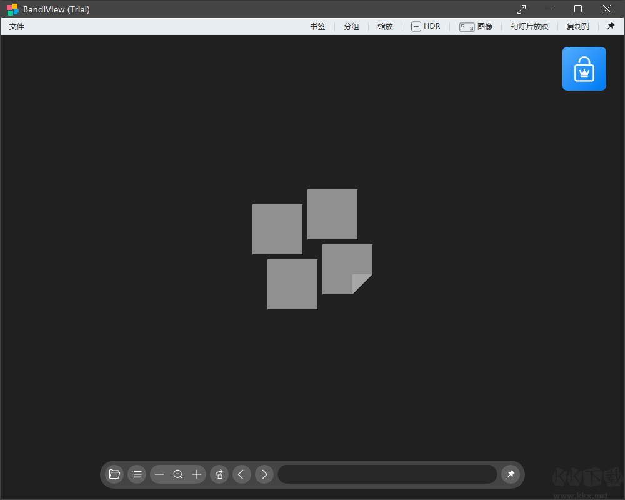Image resolution: width=625 pixels, height=500 pixels.
Task: Zoom out with the minus icon
Action: coord(159,474)
